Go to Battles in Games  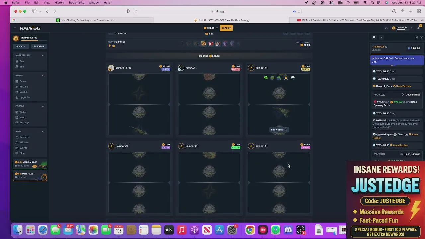click(23, 87)
